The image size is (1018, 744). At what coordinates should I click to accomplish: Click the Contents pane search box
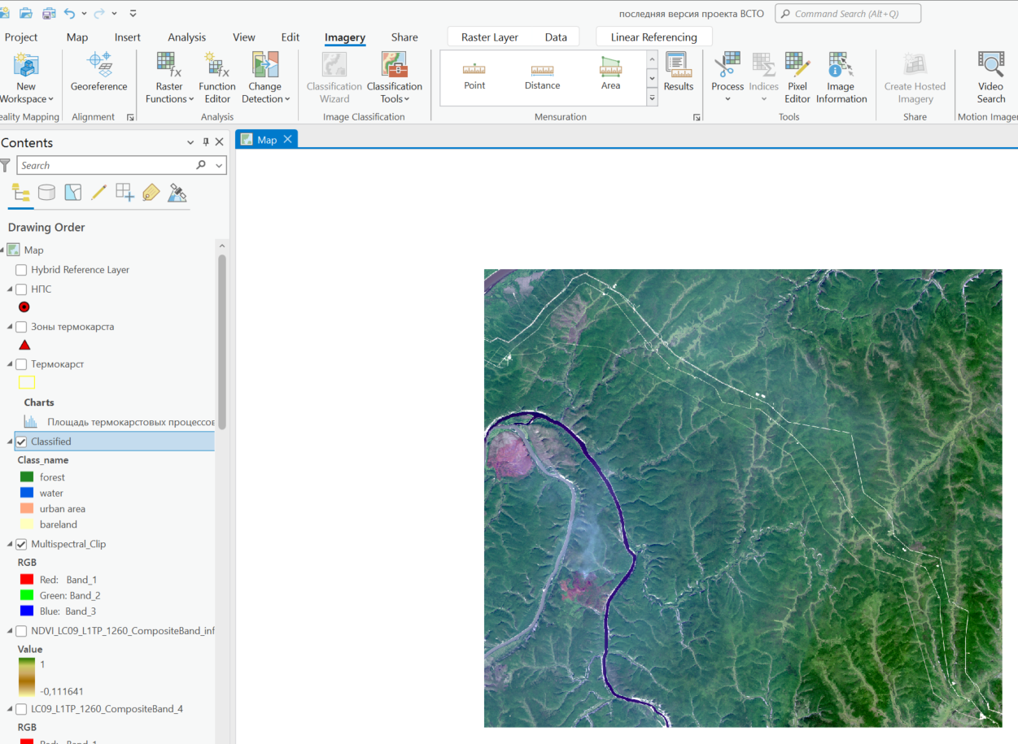tap(114, 165)
